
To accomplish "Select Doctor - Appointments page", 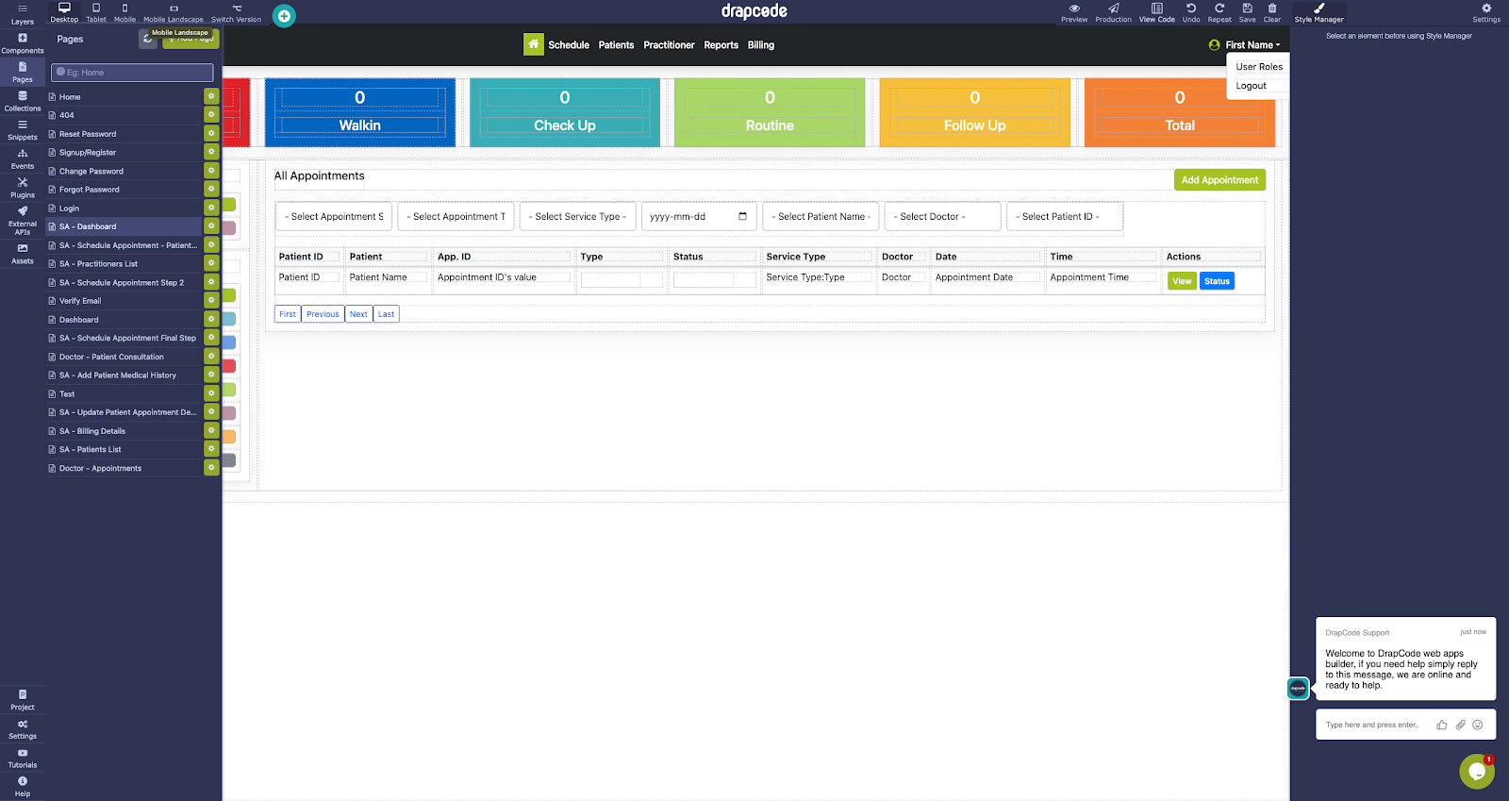I will pos(124,468).
